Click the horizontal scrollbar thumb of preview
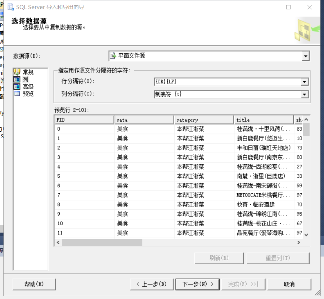This screenshot has width=324, height=299. point(102,243)
